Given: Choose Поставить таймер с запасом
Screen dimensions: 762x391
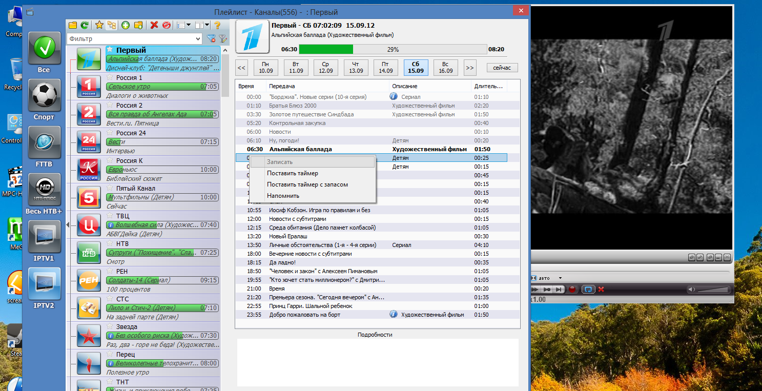Looking at the screenshot, I should [313, 184].
